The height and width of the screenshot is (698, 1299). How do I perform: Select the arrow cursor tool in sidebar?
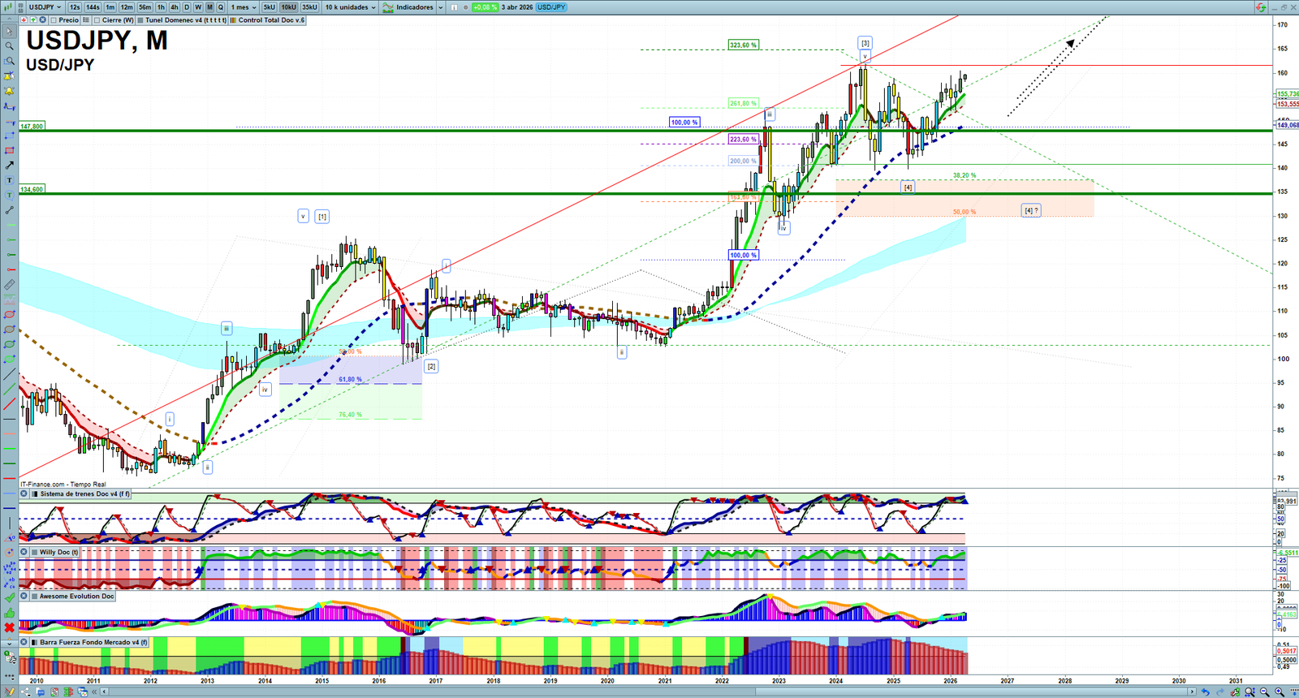pos(9,32)
